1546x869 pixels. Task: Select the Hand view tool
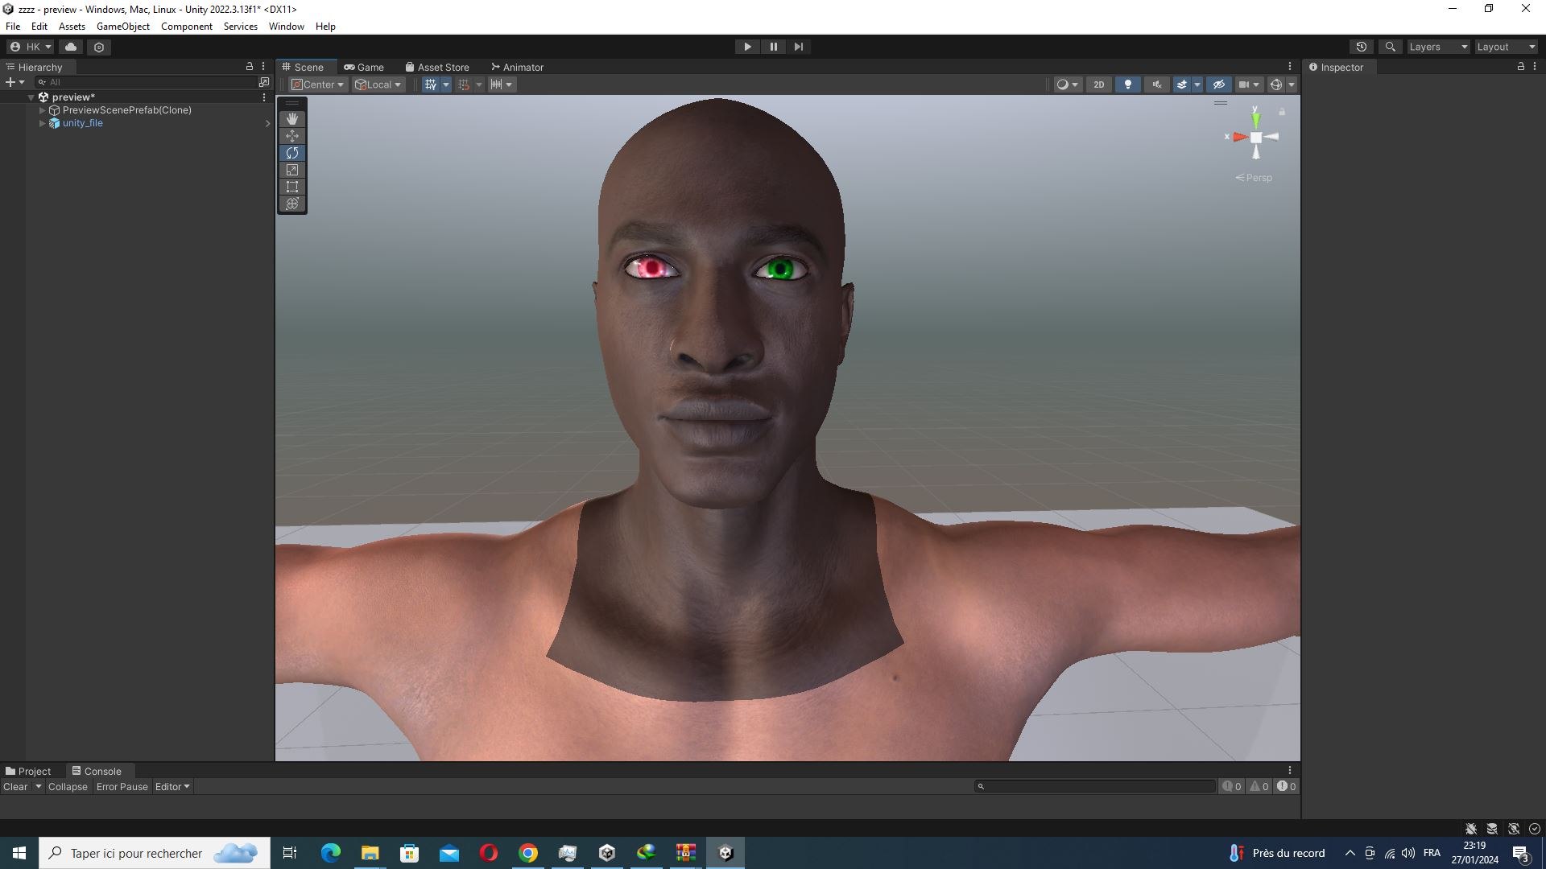292,119
